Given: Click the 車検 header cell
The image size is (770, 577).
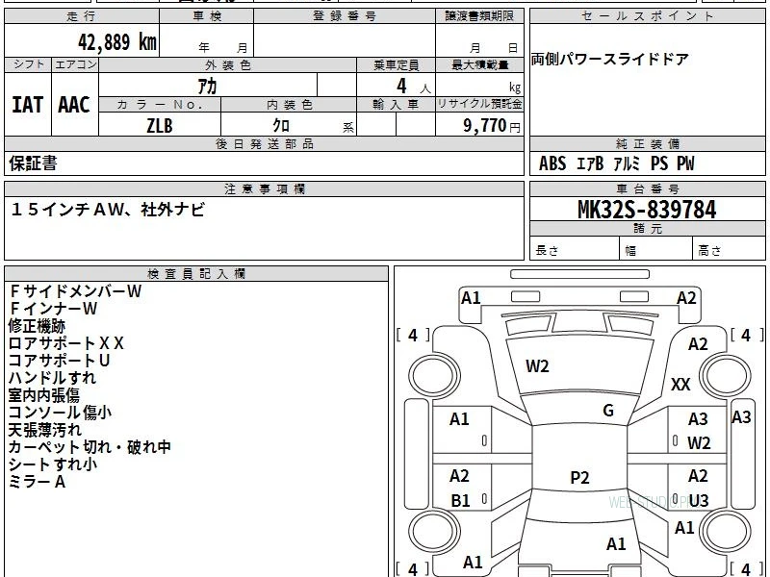Looking at the screenshot, I should tap(207, 16).
